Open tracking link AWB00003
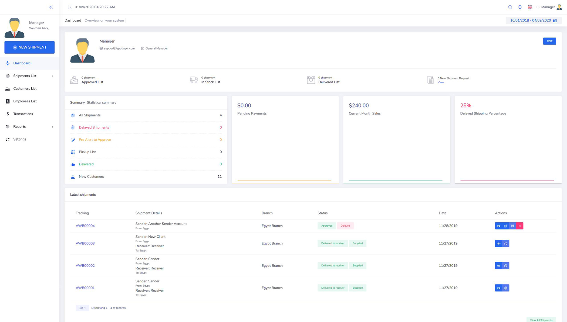The image size is (567, 322). [85, 243]
